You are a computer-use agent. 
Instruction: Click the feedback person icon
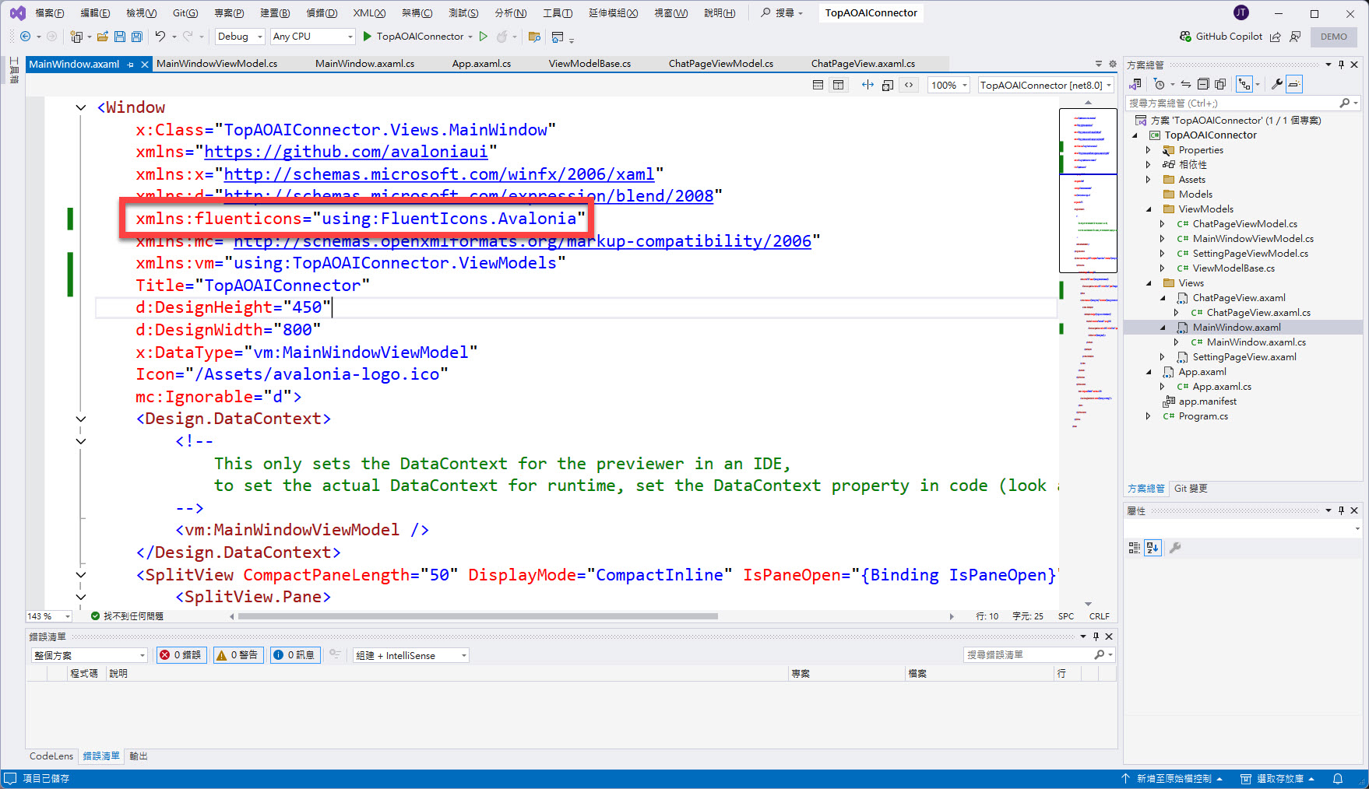point(1295,37)
